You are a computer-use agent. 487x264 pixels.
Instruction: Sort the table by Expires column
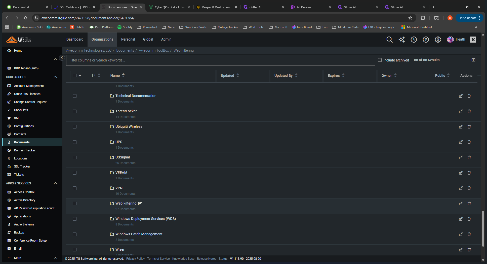(336, 76)
